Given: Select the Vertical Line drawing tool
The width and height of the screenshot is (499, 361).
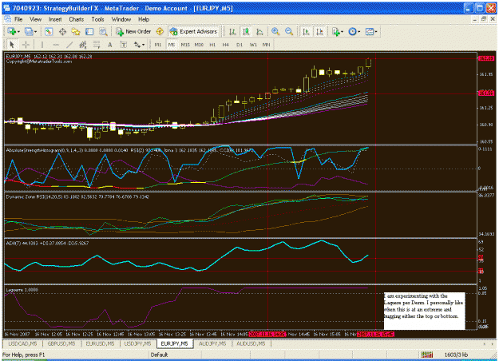Looking at the screenshot, I should (42, 45).
